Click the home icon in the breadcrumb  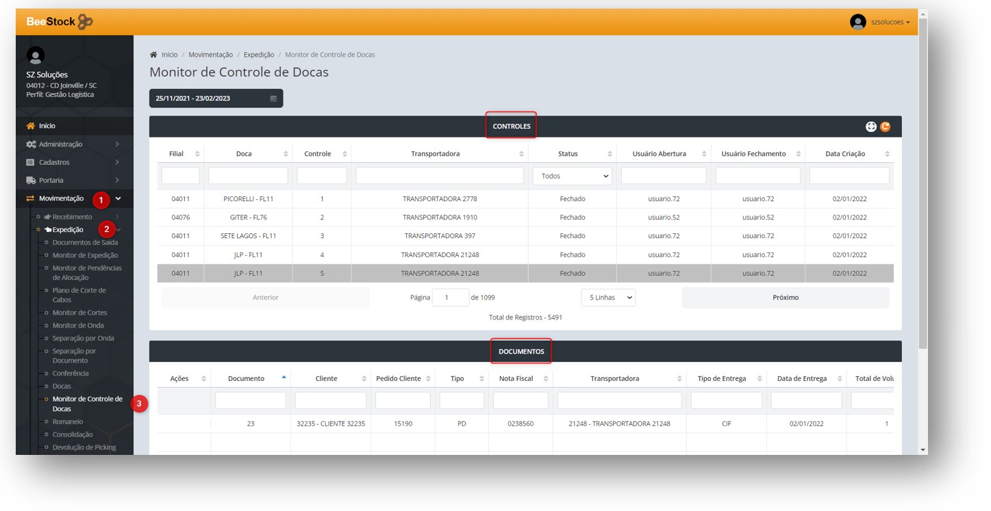click(153, 55)
